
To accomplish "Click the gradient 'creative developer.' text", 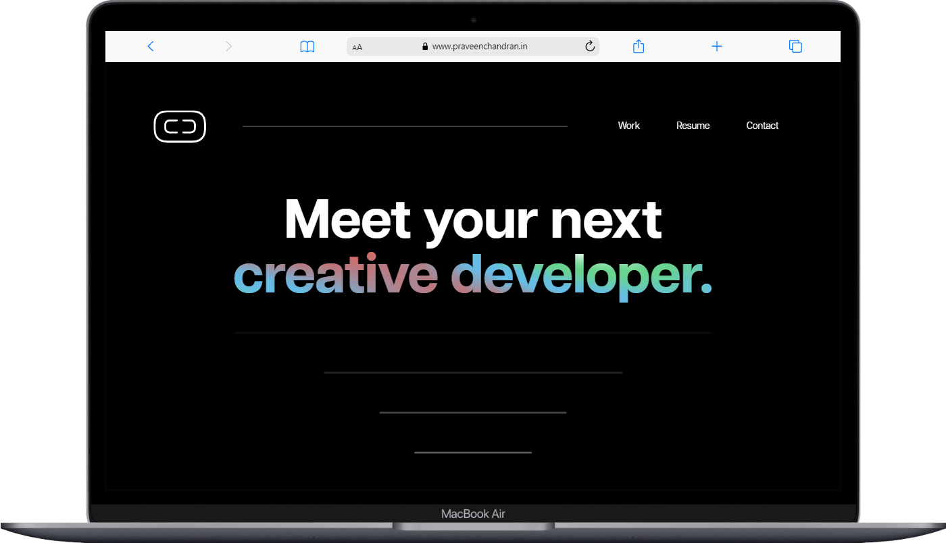I will [473, 276].
